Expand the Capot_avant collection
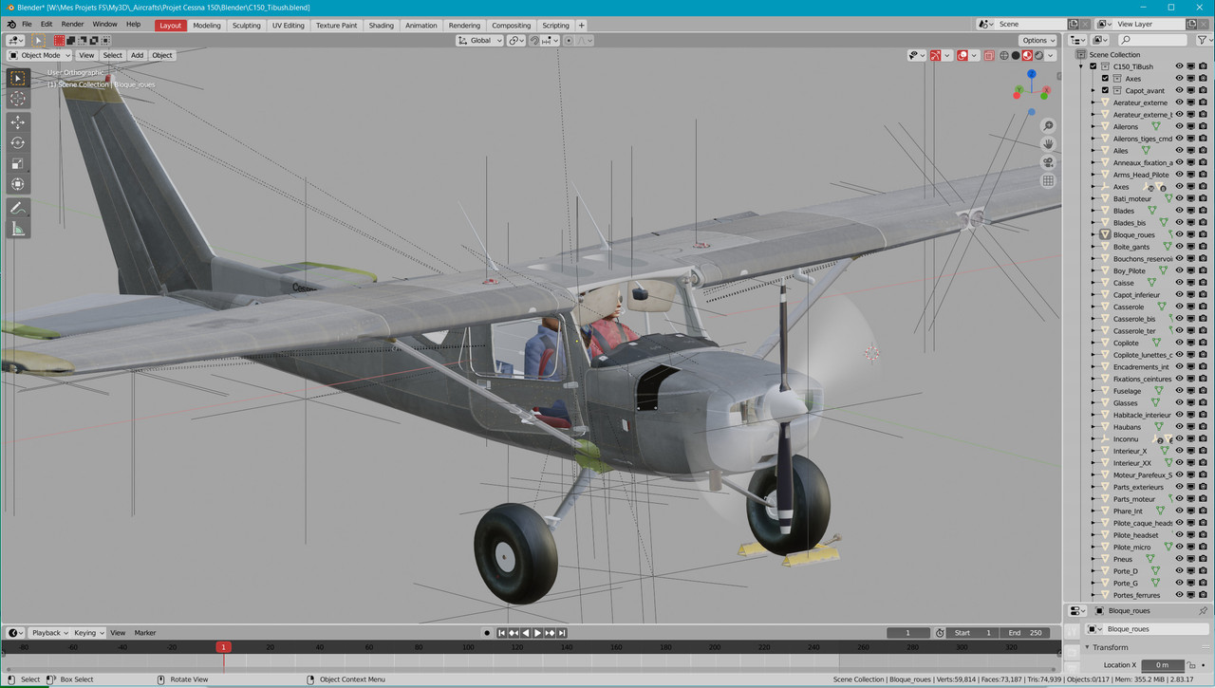 (1093, 90)
